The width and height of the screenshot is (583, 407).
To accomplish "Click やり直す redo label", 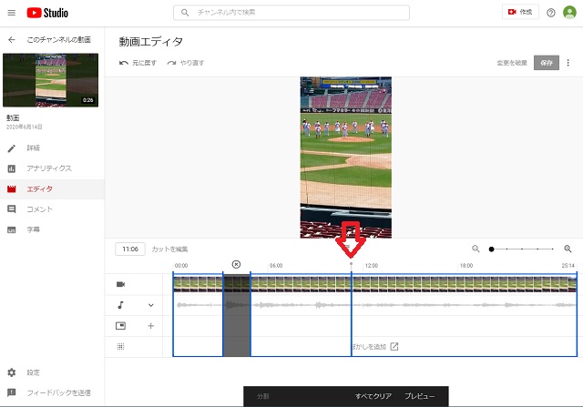I will 192,63.
